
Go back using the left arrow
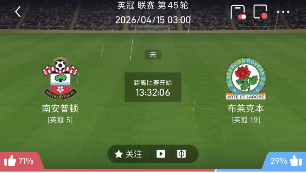18,12
